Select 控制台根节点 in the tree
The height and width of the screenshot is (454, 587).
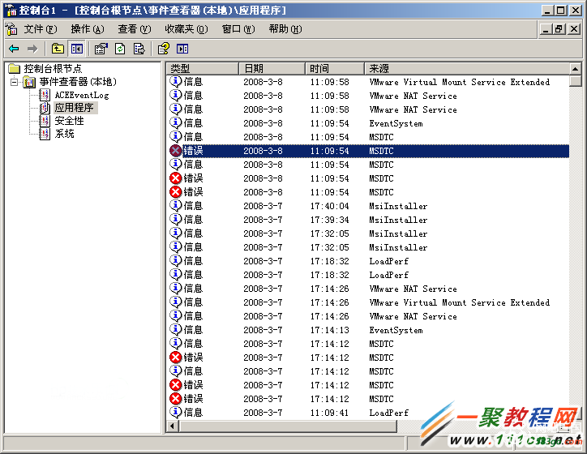point(53,68)
